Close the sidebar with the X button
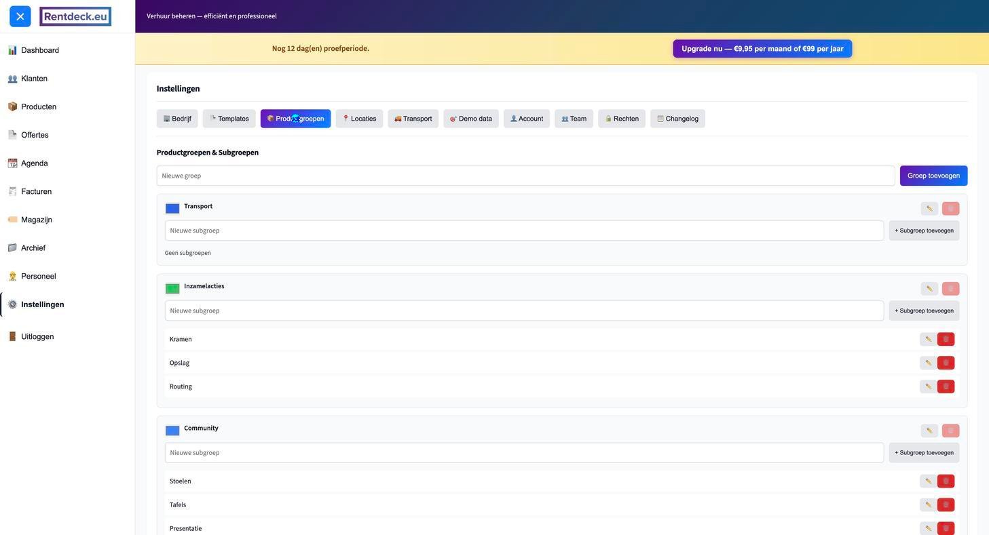Viewport: 989px width, 535px height. coord(20,16)
